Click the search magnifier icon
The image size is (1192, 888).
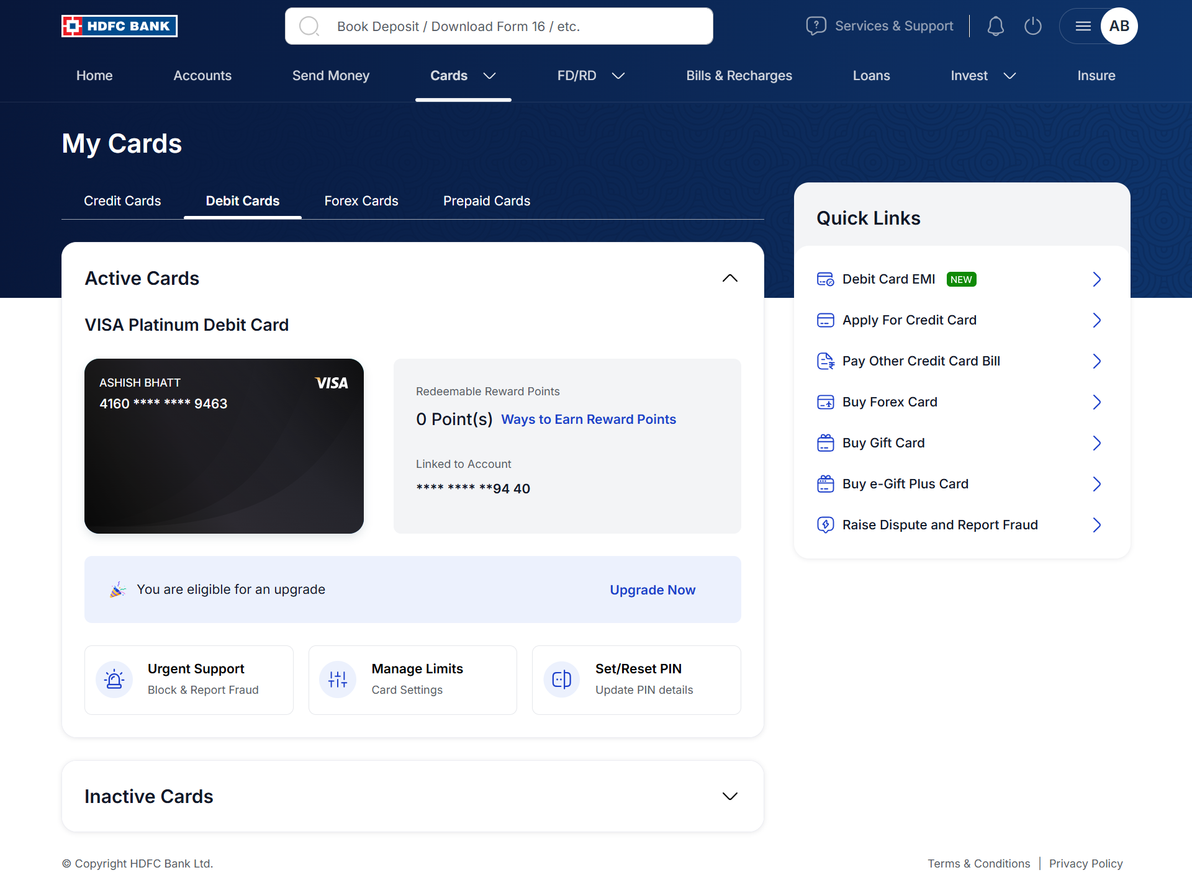pos(309,26)
